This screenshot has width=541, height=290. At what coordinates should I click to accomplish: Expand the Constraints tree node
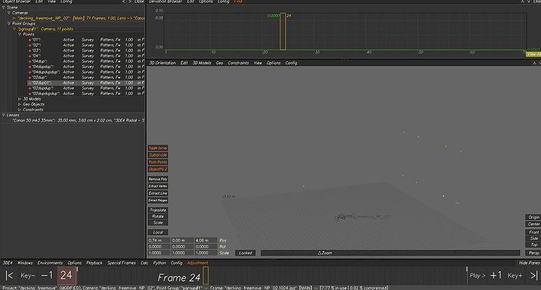click(20, 110)
